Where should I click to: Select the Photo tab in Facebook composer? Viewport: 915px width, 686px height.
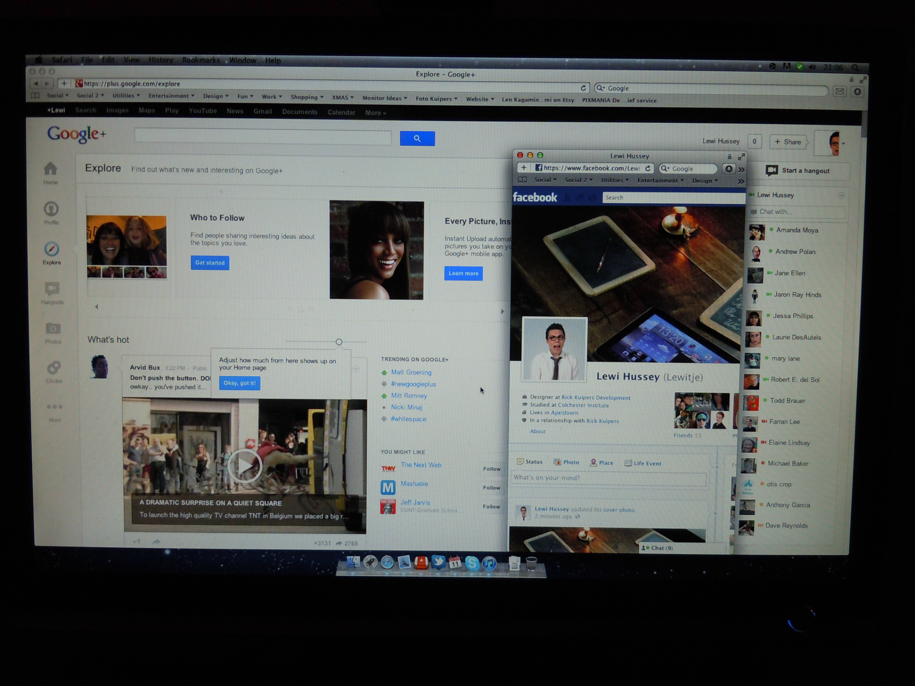coord(566,462)
